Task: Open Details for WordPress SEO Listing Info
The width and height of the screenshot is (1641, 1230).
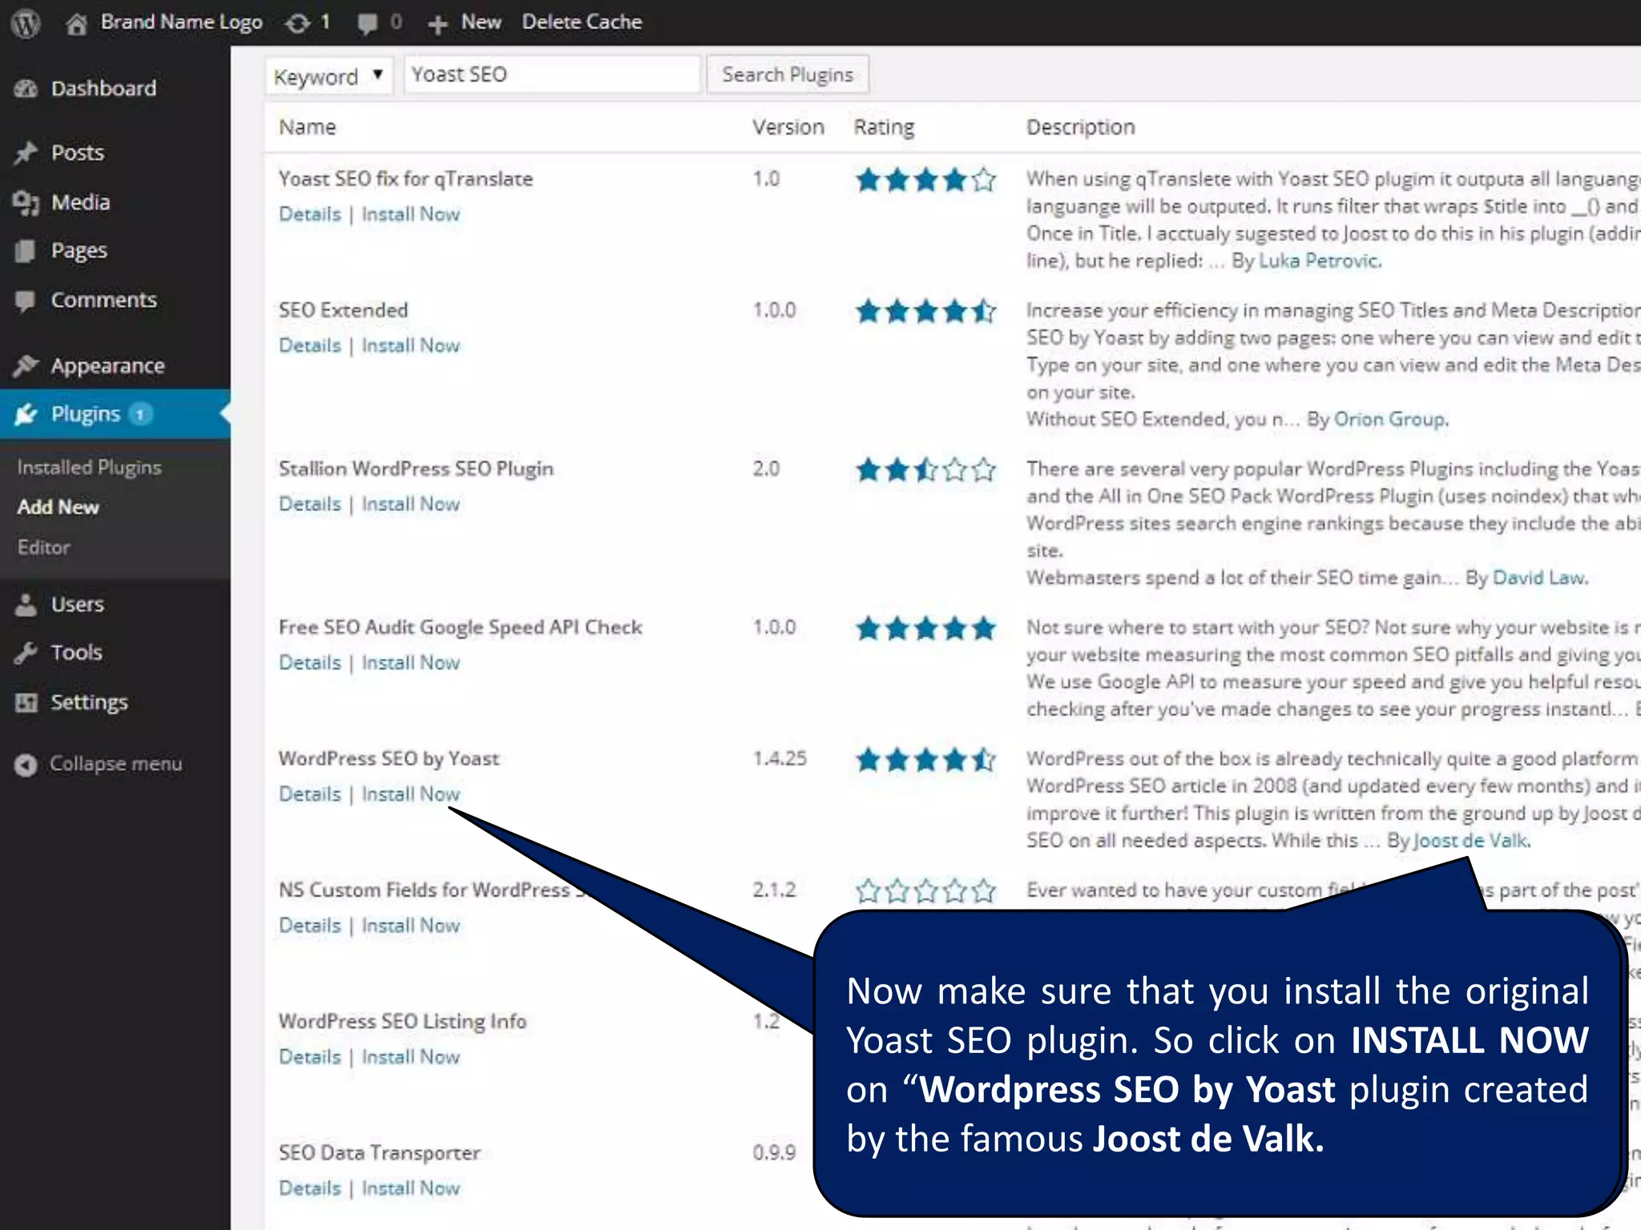Action: tap(310, 1056)
